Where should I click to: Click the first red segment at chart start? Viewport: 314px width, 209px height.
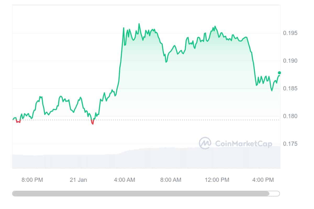pos(18,121)
